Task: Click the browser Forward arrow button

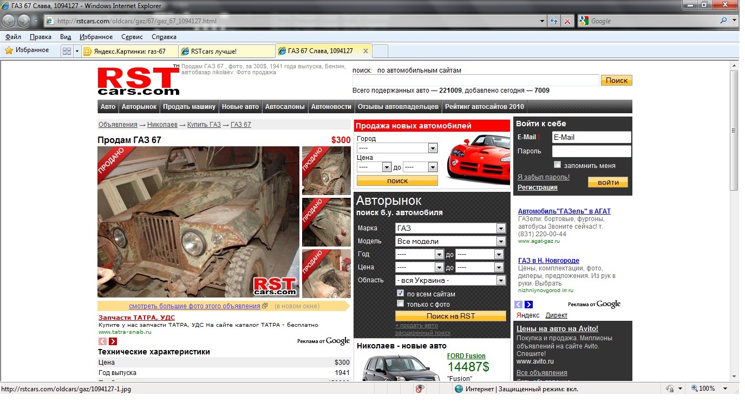Action: [x=24, y=21]
